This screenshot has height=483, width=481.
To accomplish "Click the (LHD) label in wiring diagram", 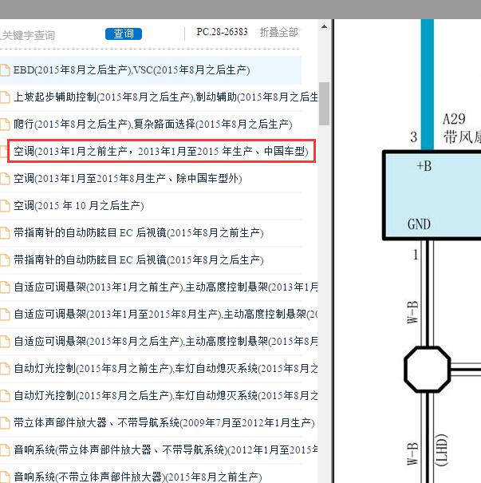I will (440, 449).
